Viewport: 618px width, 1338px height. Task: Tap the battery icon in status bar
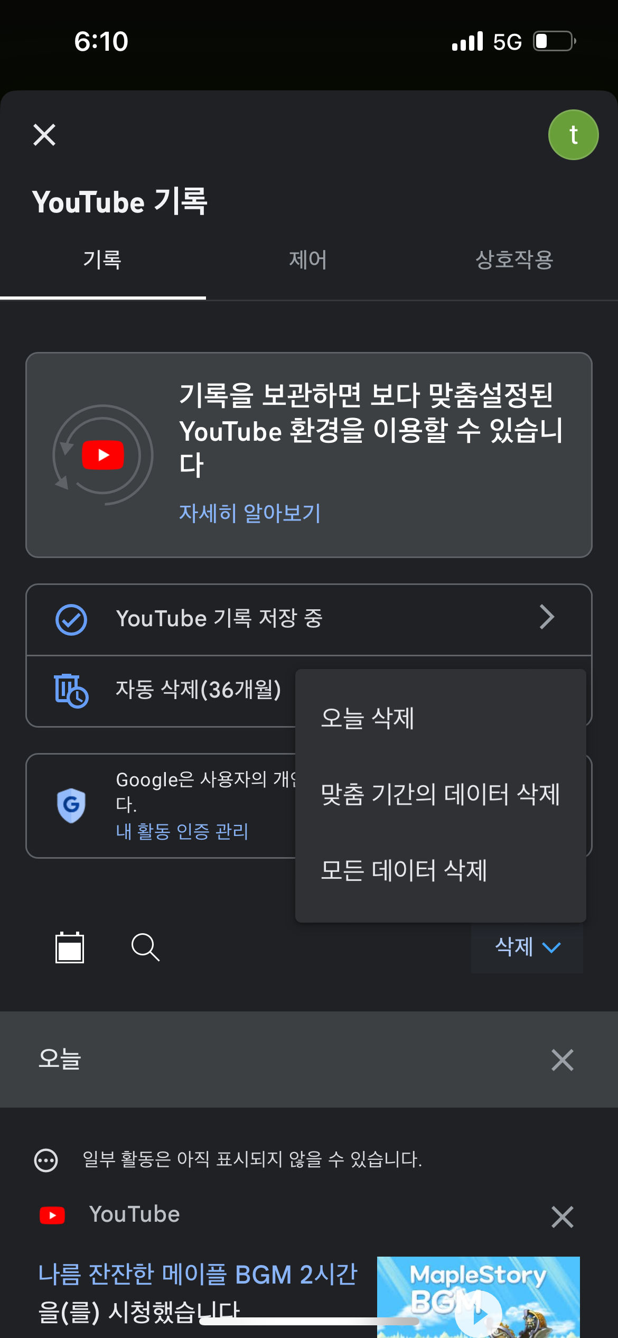[555, 41]
